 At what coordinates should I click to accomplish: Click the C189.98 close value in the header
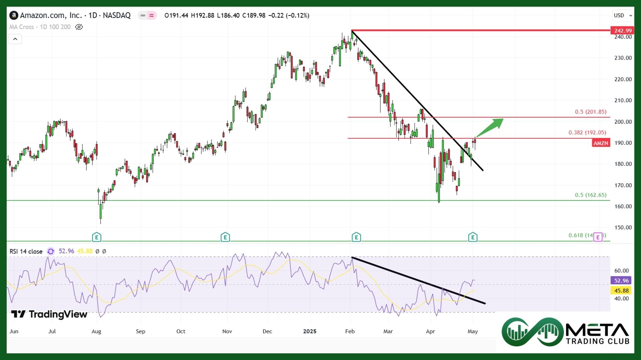(254, 15)
